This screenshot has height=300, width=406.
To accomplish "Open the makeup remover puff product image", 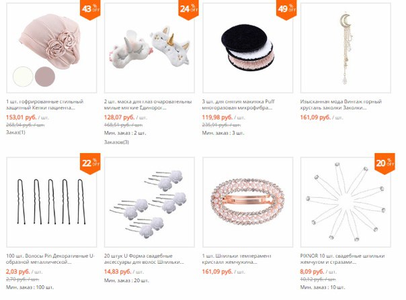I will (248, 48).
